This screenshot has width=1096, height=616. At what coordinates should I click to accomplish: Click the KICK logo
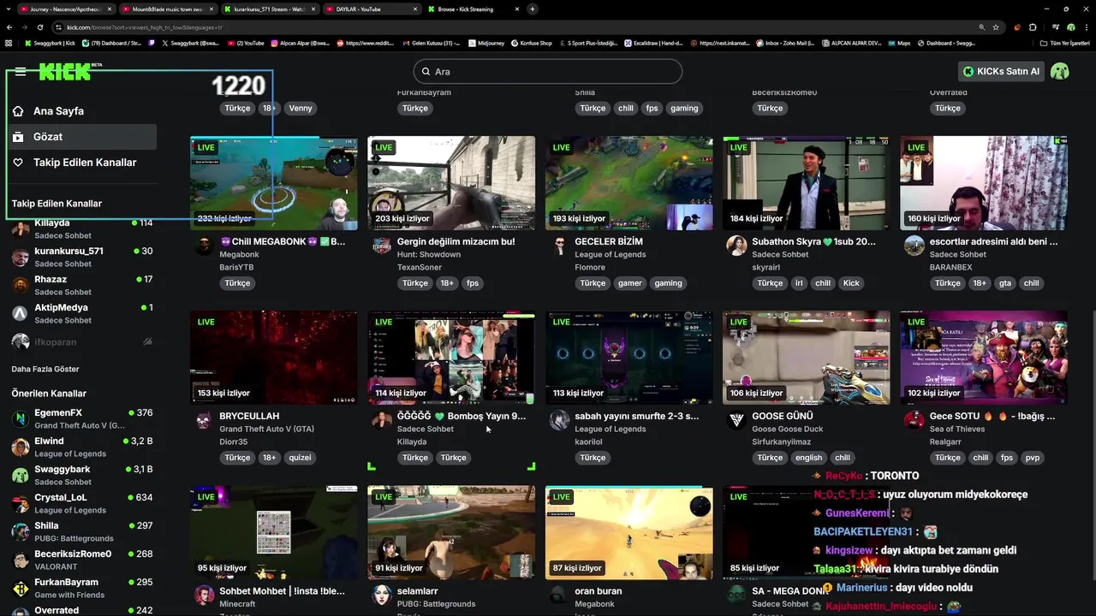coord(65,71)
